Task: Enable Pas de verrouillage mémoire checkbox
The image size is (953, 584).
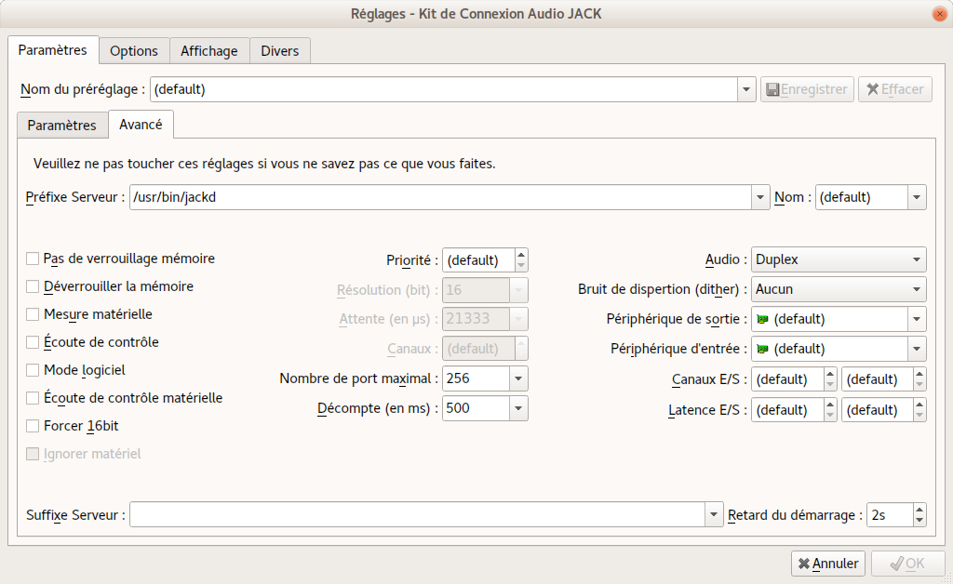Action: coord(34,259)
